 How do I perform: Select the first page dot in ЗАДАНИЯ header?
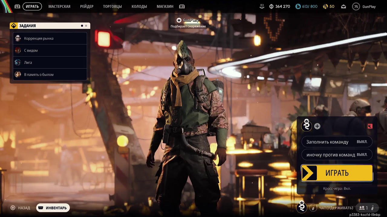[82, 26]
